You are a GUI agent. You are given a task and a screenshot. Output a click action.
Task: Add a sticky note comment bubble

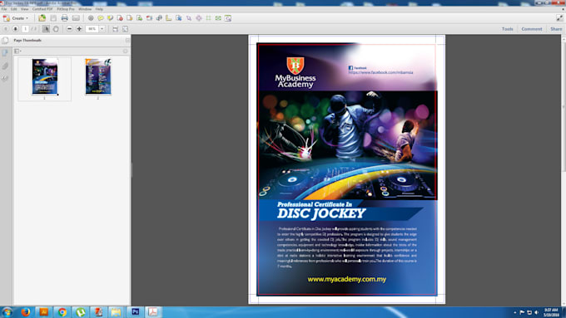[101, 18]
